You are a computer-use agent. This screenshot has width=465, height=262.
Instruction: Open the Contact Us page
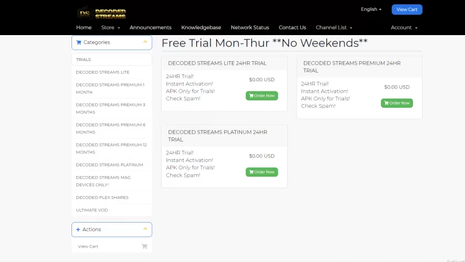point(292,28)
